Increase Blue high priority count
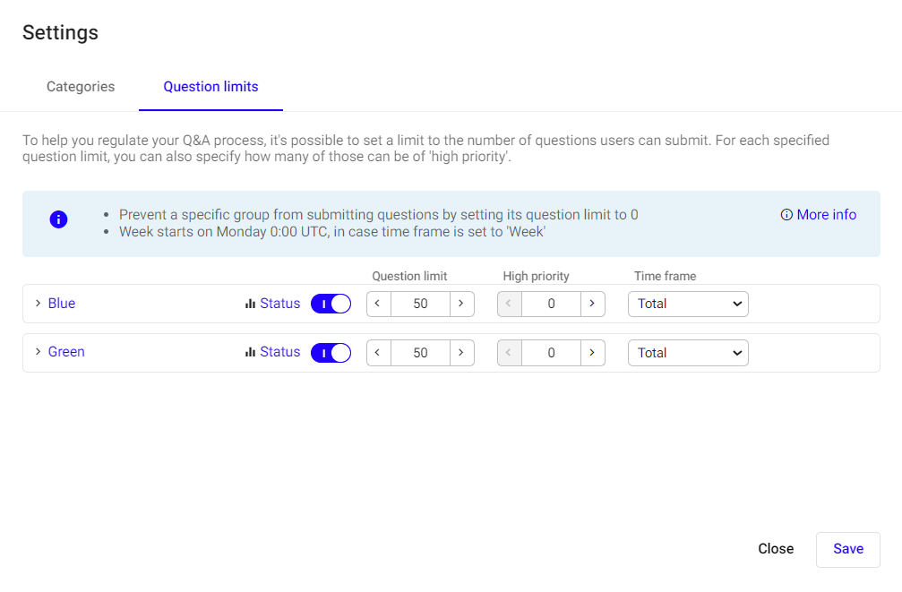The height and width of the screenshot is (592, 902). [592, 304]
